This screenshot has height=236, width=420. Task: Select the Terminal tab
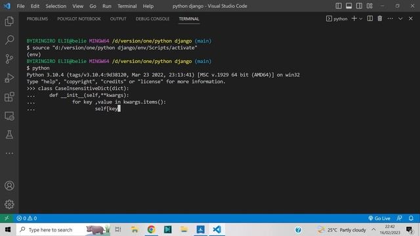(189, 19)
